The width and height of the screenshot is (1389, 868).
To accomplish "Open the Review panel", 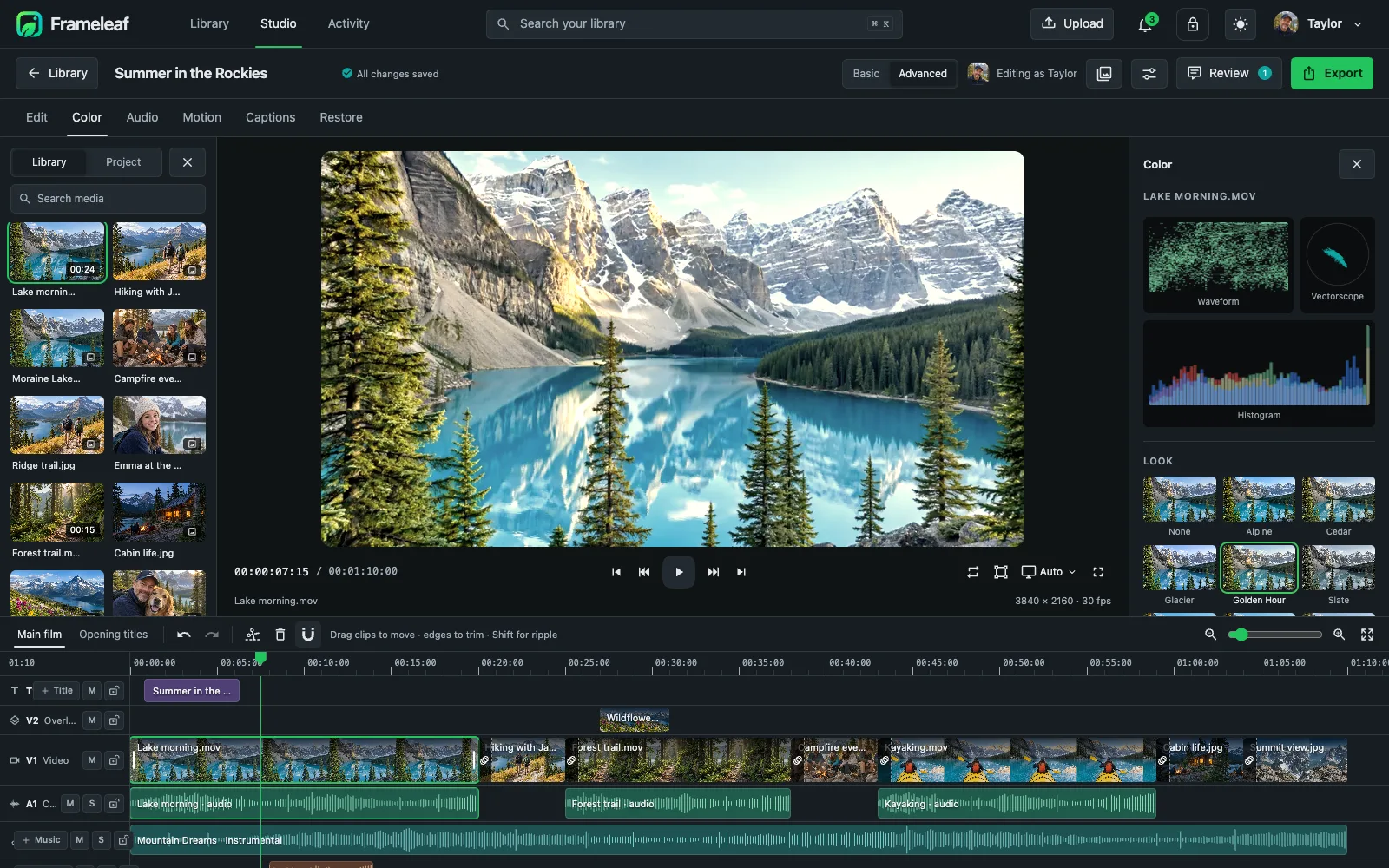I will [x=1228, y=74].
